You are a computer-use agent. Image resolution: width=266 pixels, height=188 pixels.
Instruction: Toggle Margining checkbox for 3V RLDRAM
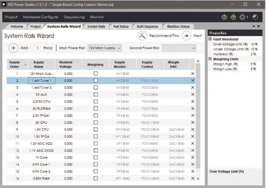(x=95, y=108)
